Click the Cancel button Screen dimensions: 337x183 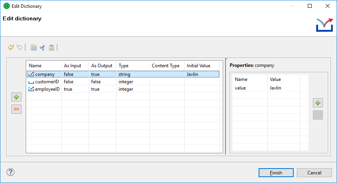[x=314, y=173]
